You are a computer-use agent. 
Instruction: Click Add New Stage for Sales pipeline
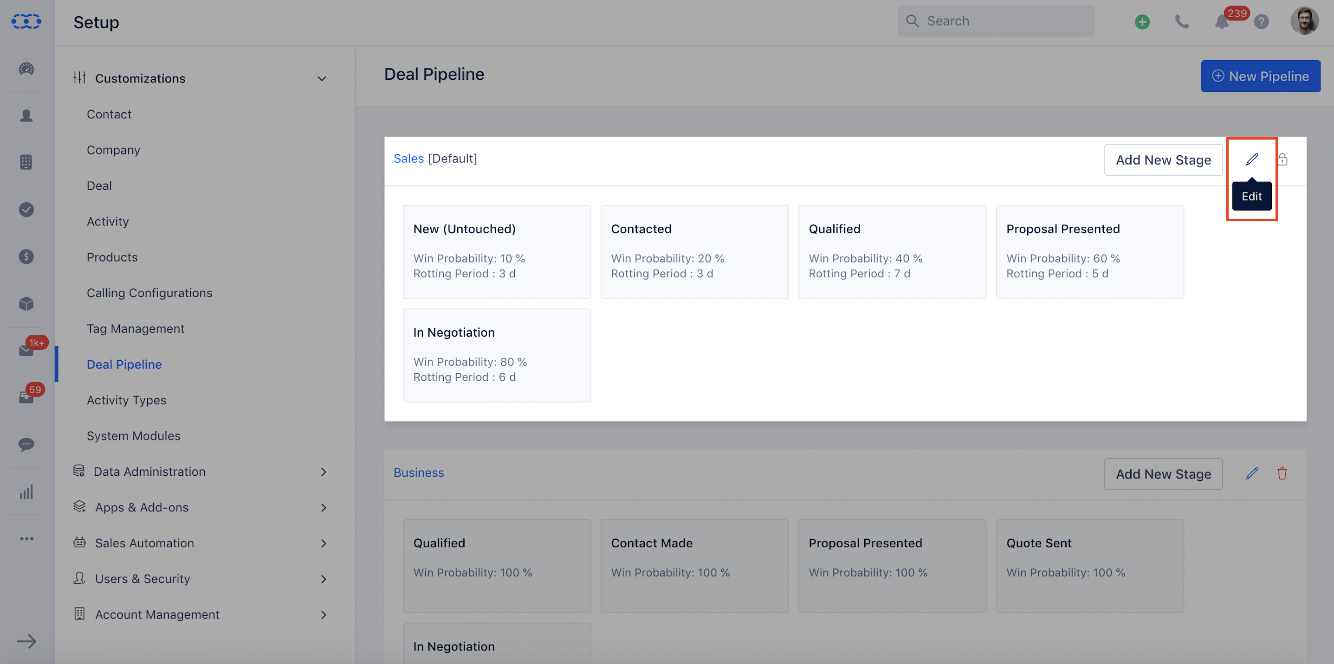click(1163, 160)
